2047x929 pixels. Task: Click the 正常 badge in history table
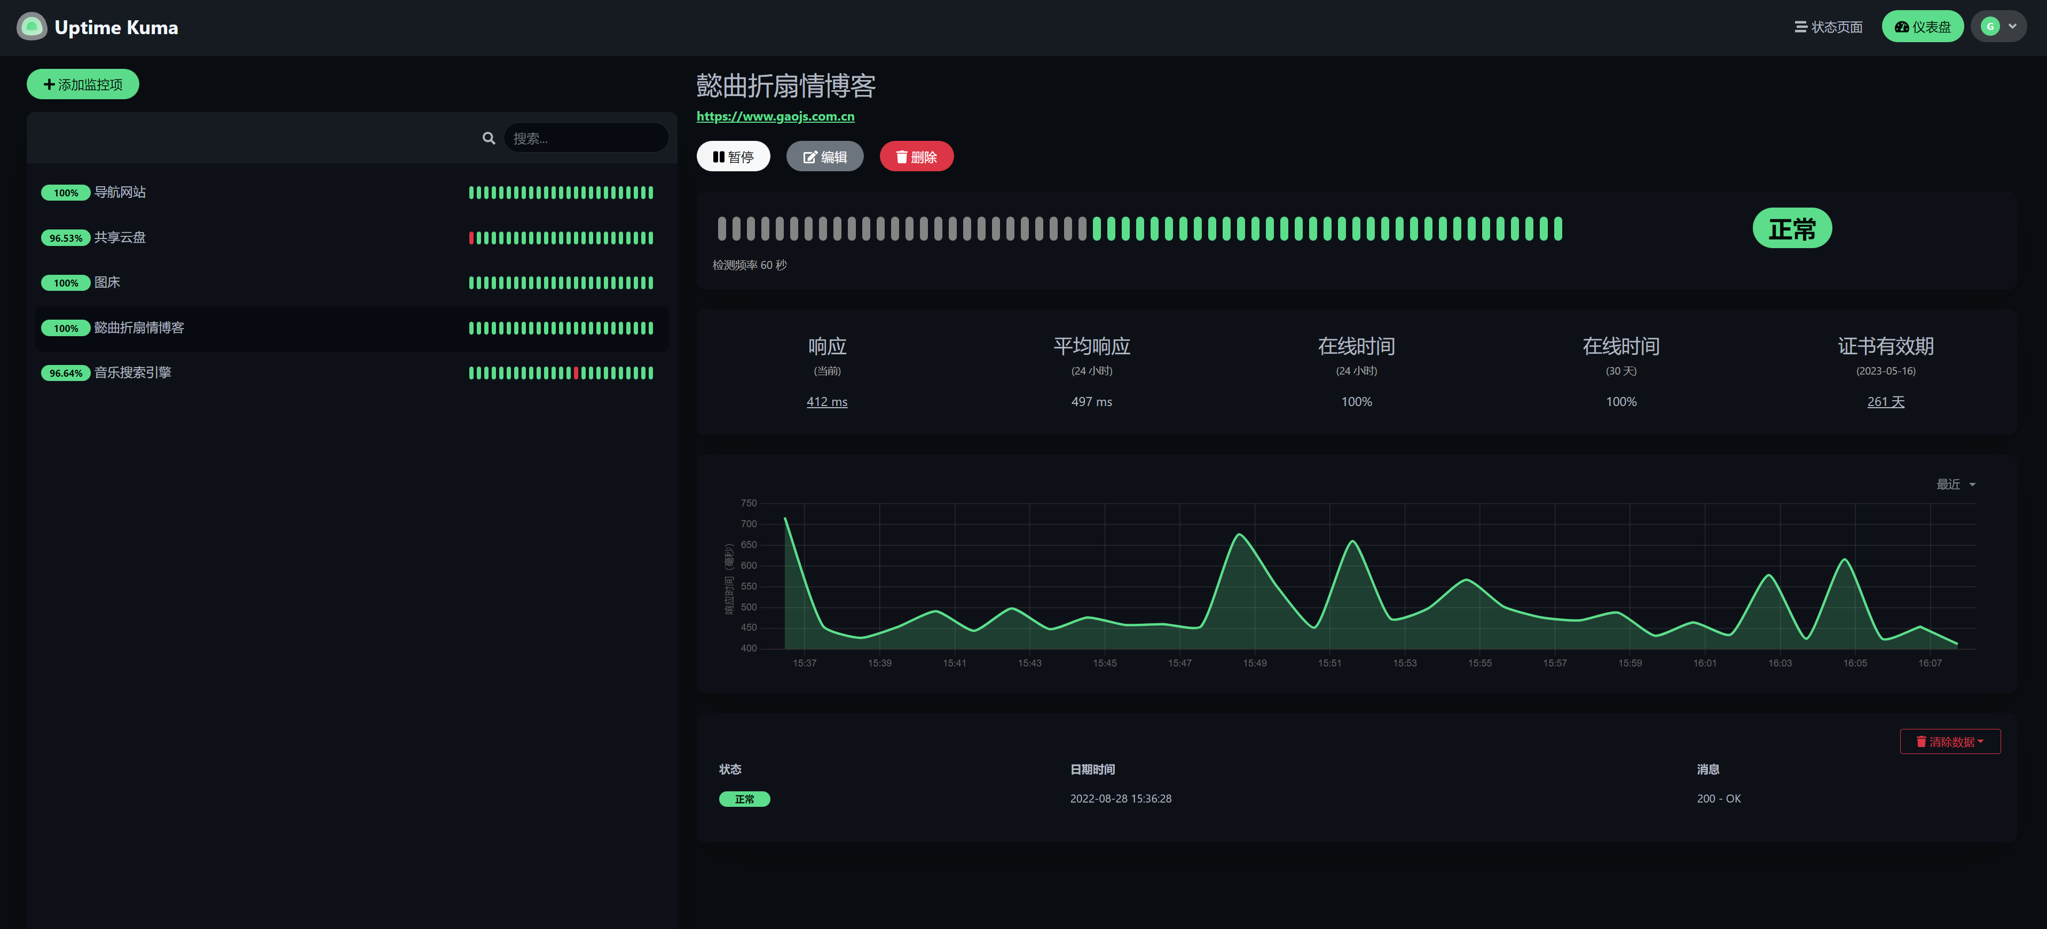(x=745, y=799)
